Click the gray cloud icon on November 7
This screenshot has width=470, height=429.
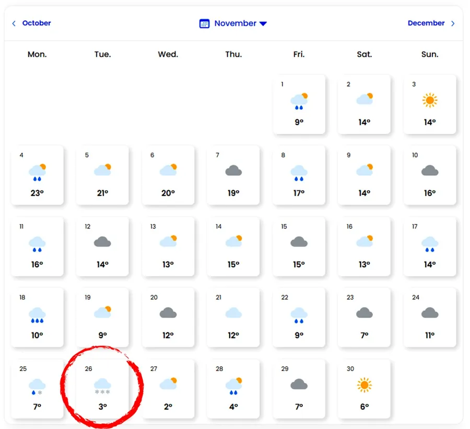click(x=233, y=171)
